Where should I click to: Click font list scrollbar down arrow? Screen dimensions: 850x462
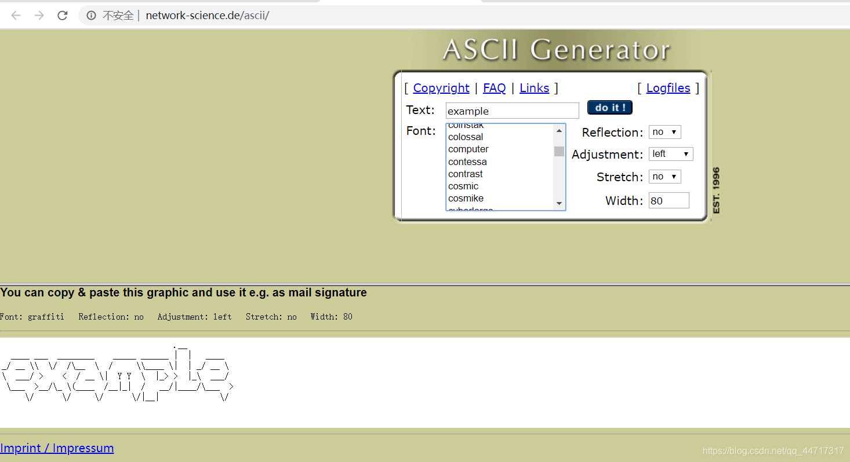click(559, 203)
